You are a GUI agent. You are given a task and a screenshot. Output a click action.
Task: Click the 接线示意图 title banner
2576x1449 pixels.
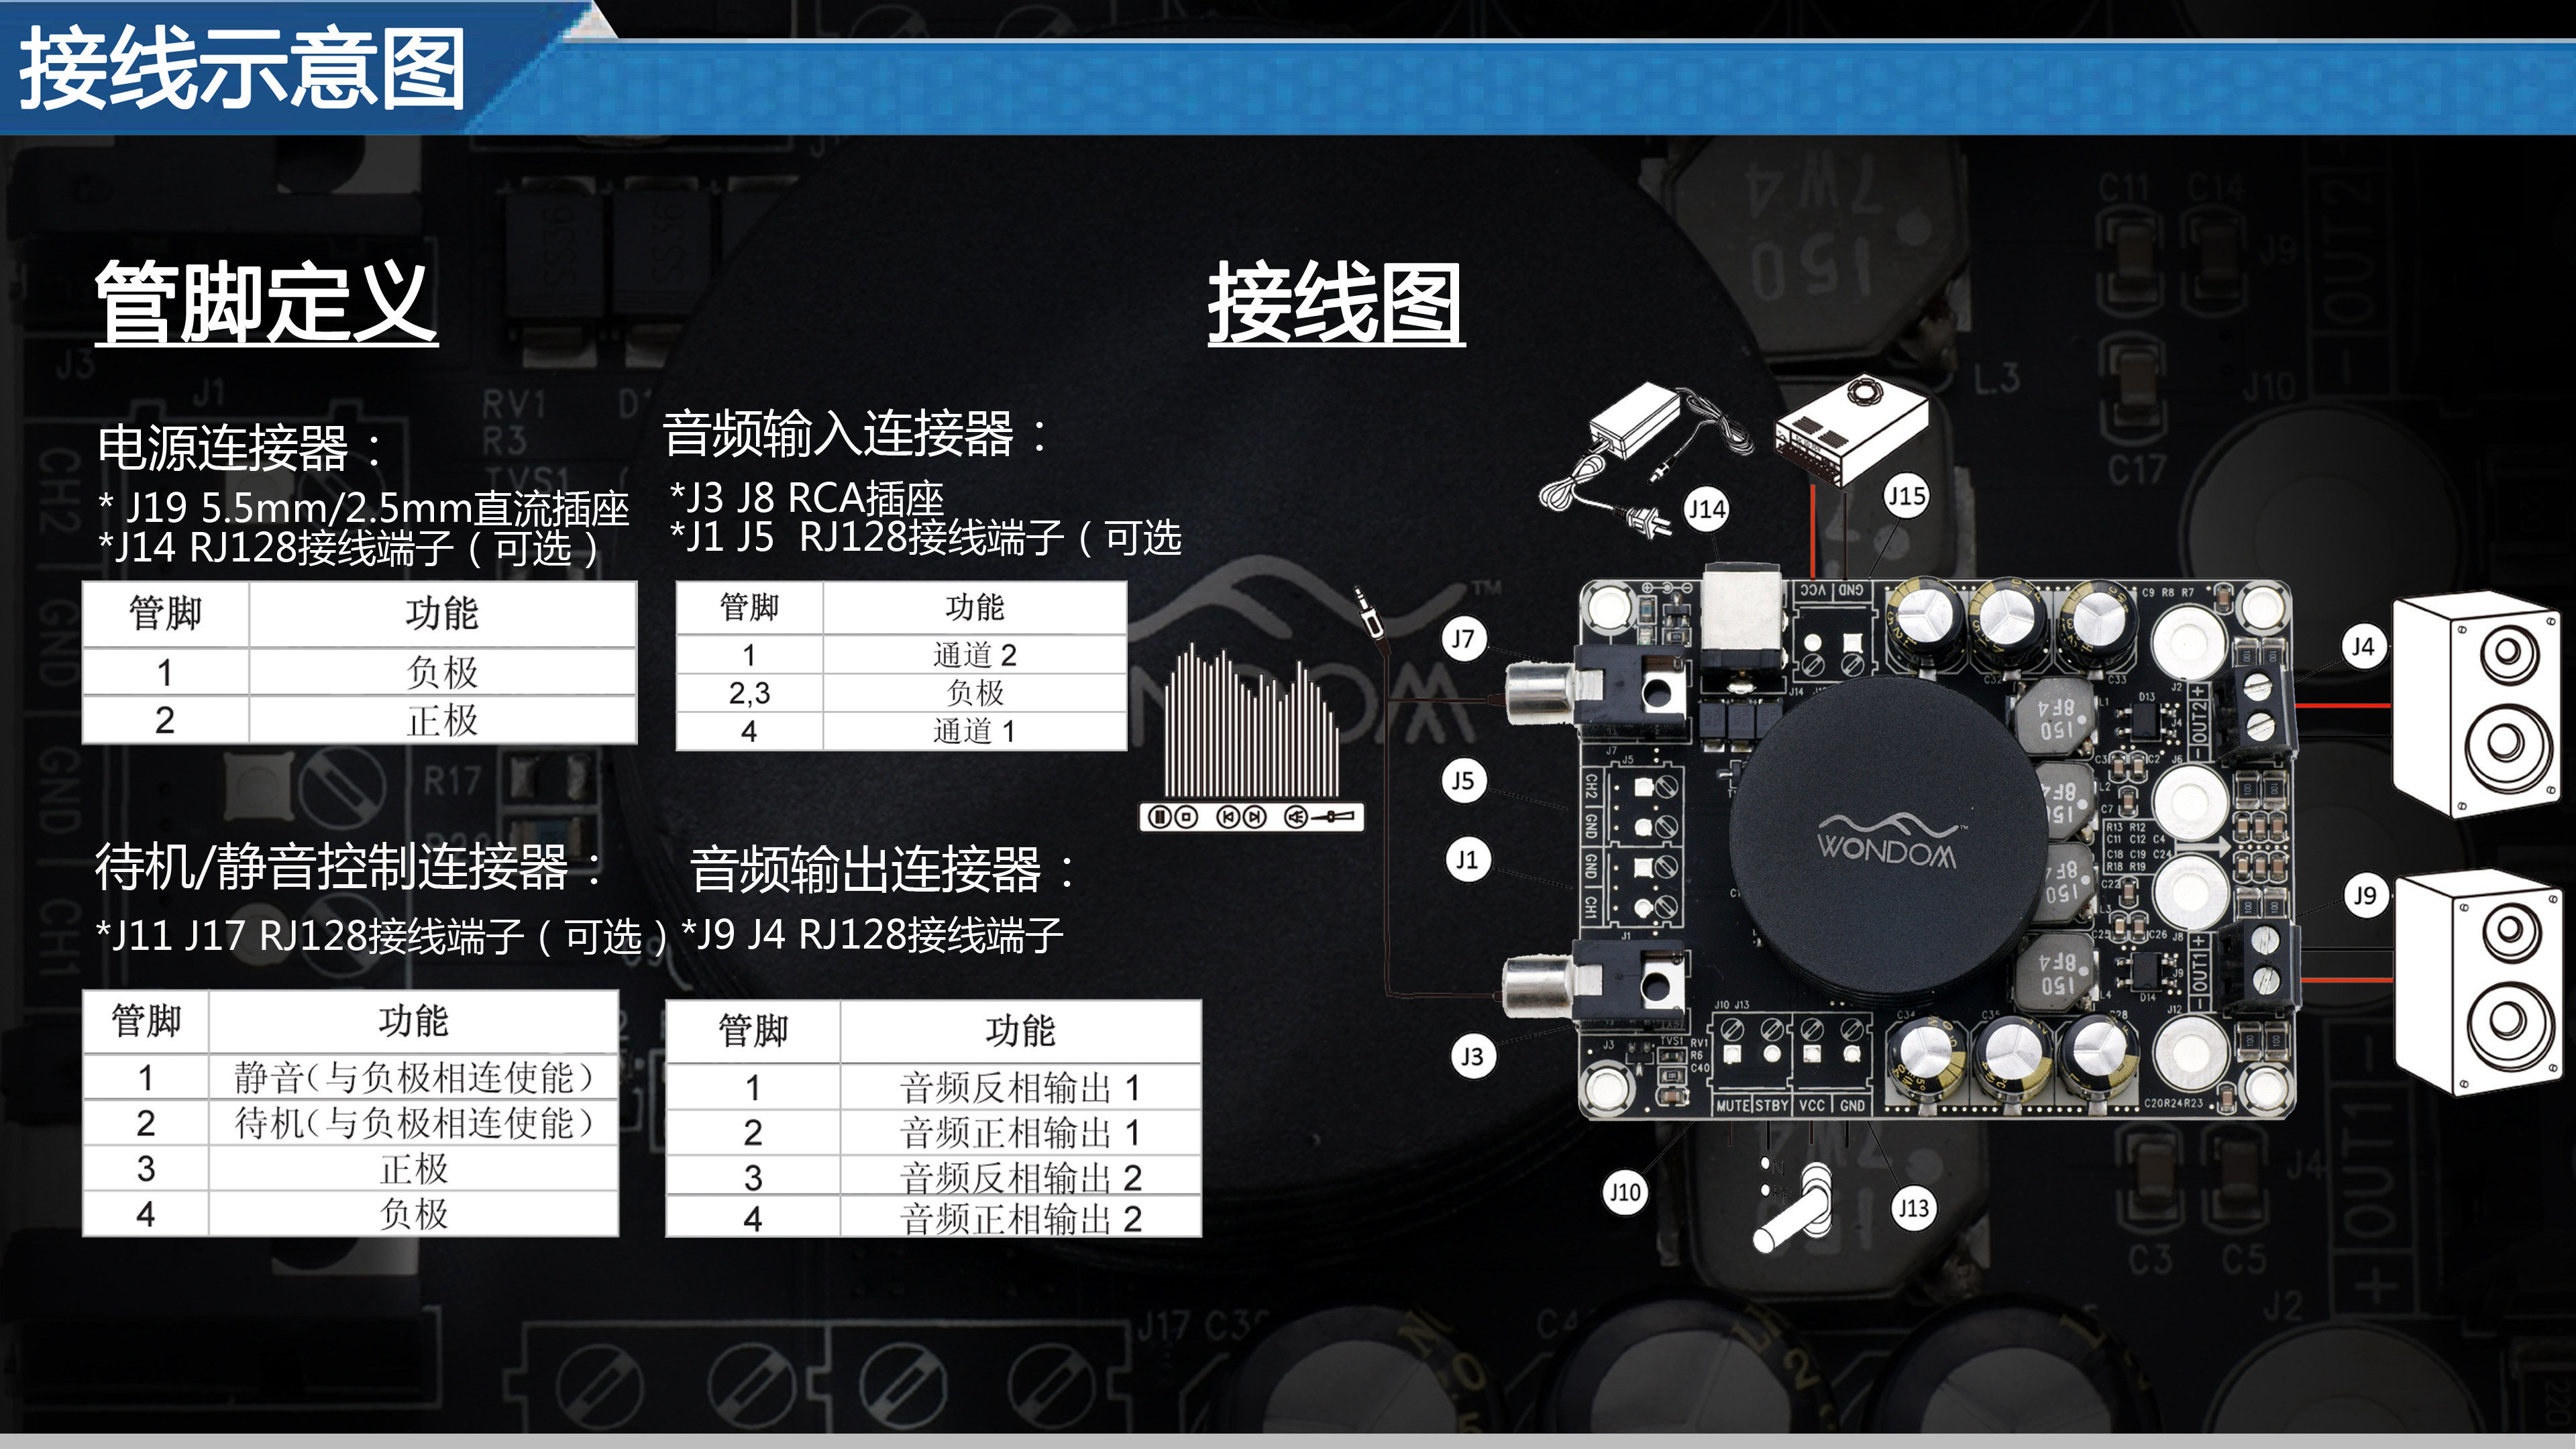[x=242, y=68]
